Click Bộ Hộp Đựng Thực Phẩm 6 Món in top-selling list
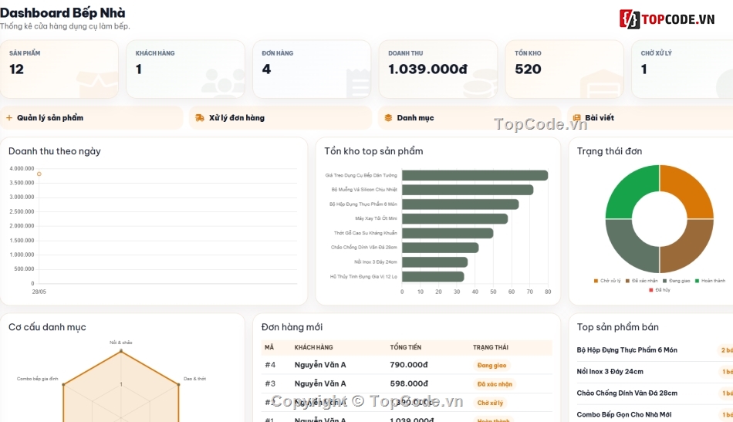 tap(627, 350)
